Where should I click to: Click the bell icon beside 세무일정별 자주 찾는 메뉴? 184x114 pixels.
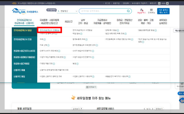[x=73, y=98]
